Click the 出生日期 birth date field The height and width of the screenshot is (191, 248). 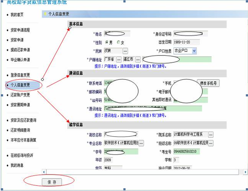click(x=186, y=42)
